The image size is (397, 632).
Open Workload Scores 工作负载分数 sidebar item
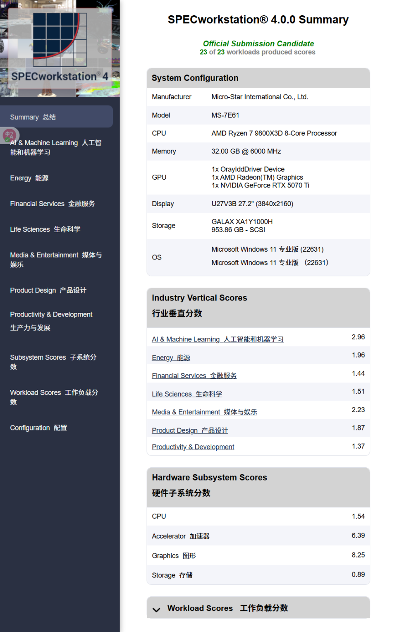pos(54,397)
